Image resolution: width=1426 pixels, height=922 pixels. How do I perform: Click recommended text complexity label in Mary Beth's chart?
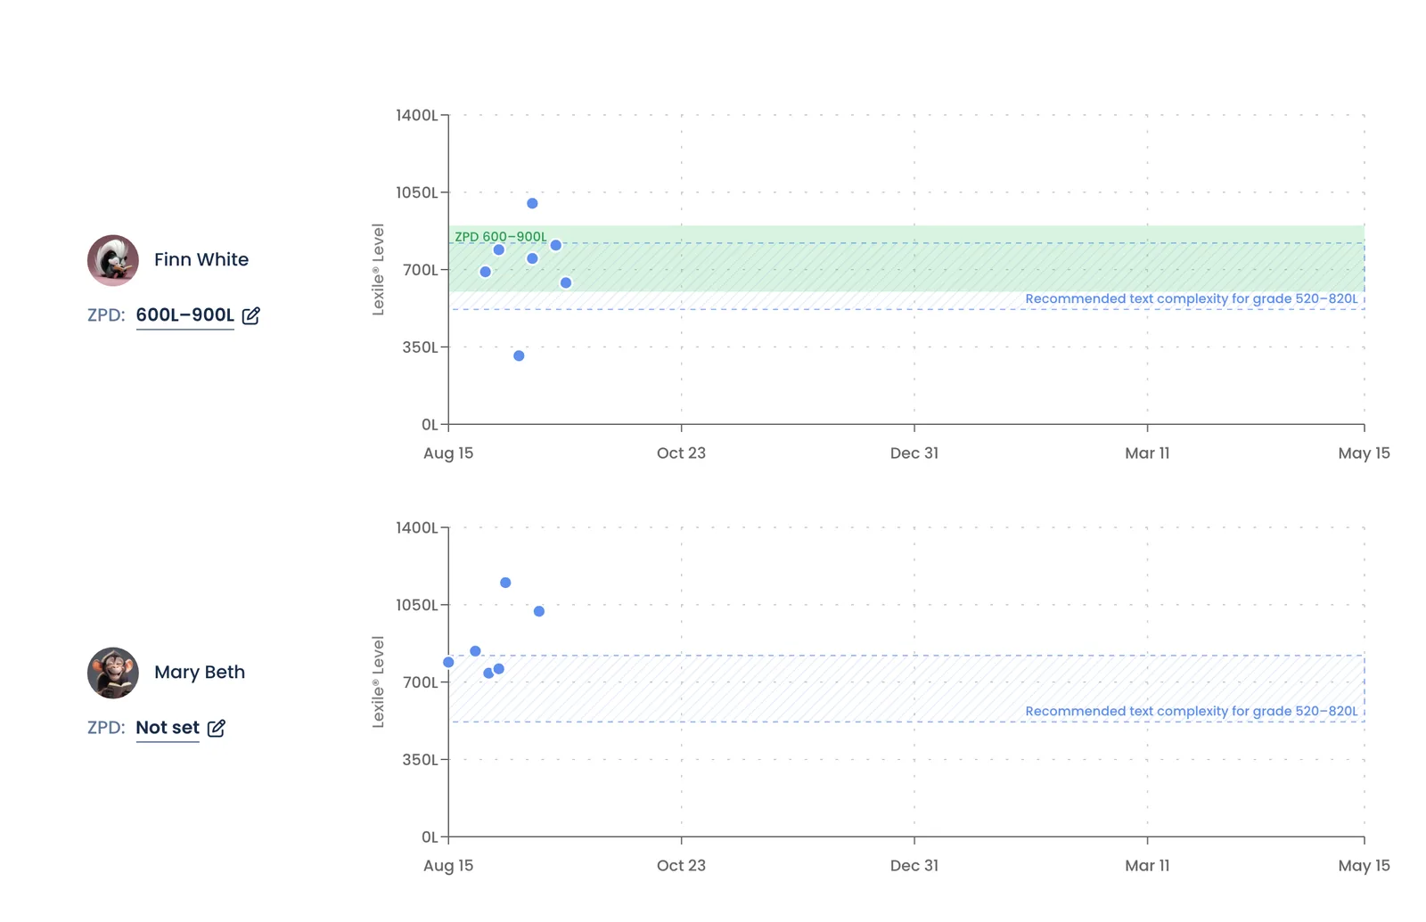point(1192,711)
